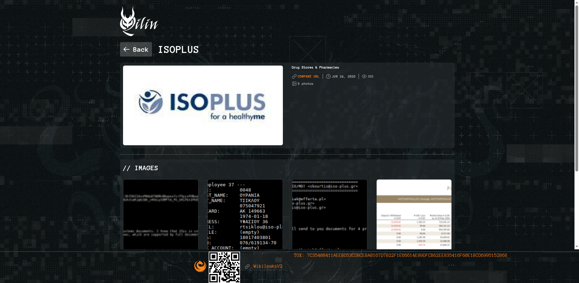Click the clock icon next to JUN 24, 2026
Viewport: 579px width, 283px height.
[328, 76]
